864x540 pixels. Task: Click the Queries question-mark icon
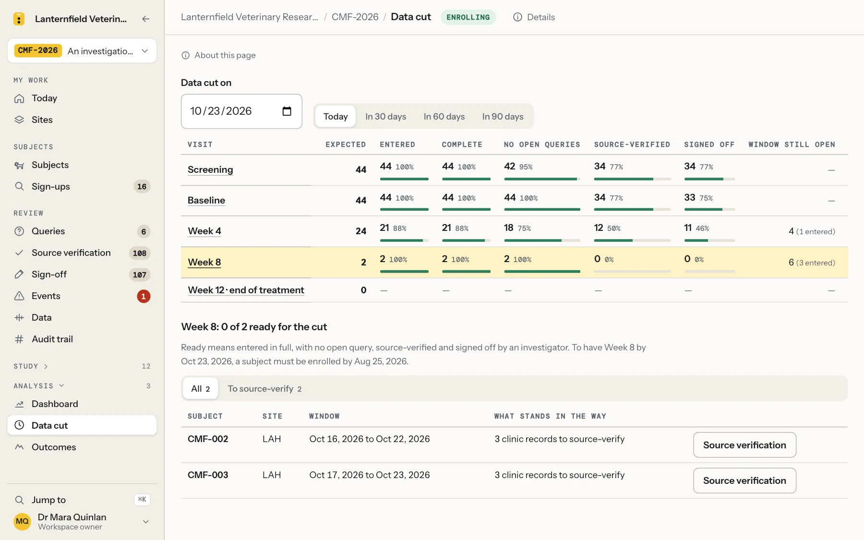[x=19, y=231]
